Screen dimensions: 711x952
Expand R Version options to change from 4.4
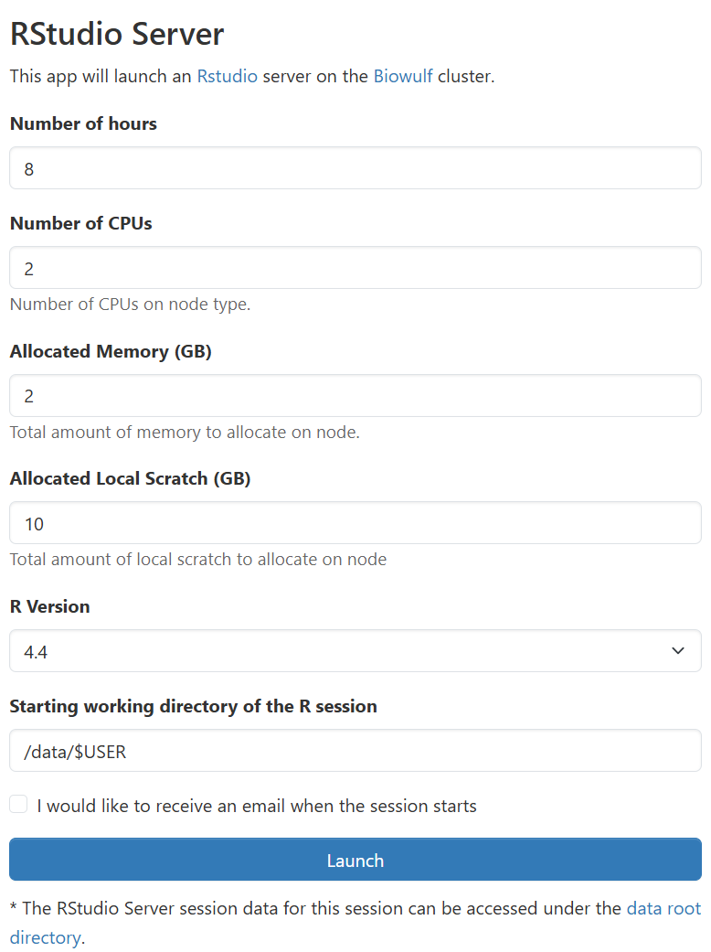355,650
